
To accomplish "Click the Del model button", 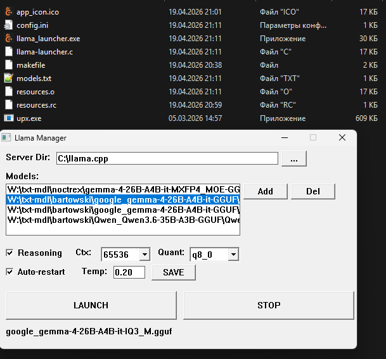I will pos(313,191).
